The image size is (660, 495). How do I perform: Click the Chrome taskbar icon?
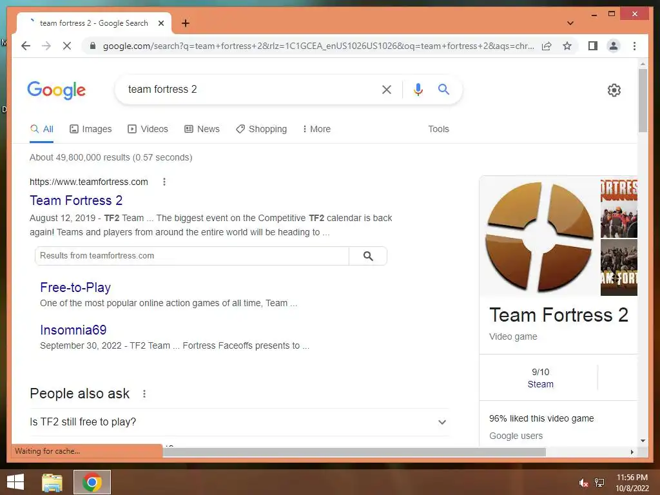(x=92, y=482)
